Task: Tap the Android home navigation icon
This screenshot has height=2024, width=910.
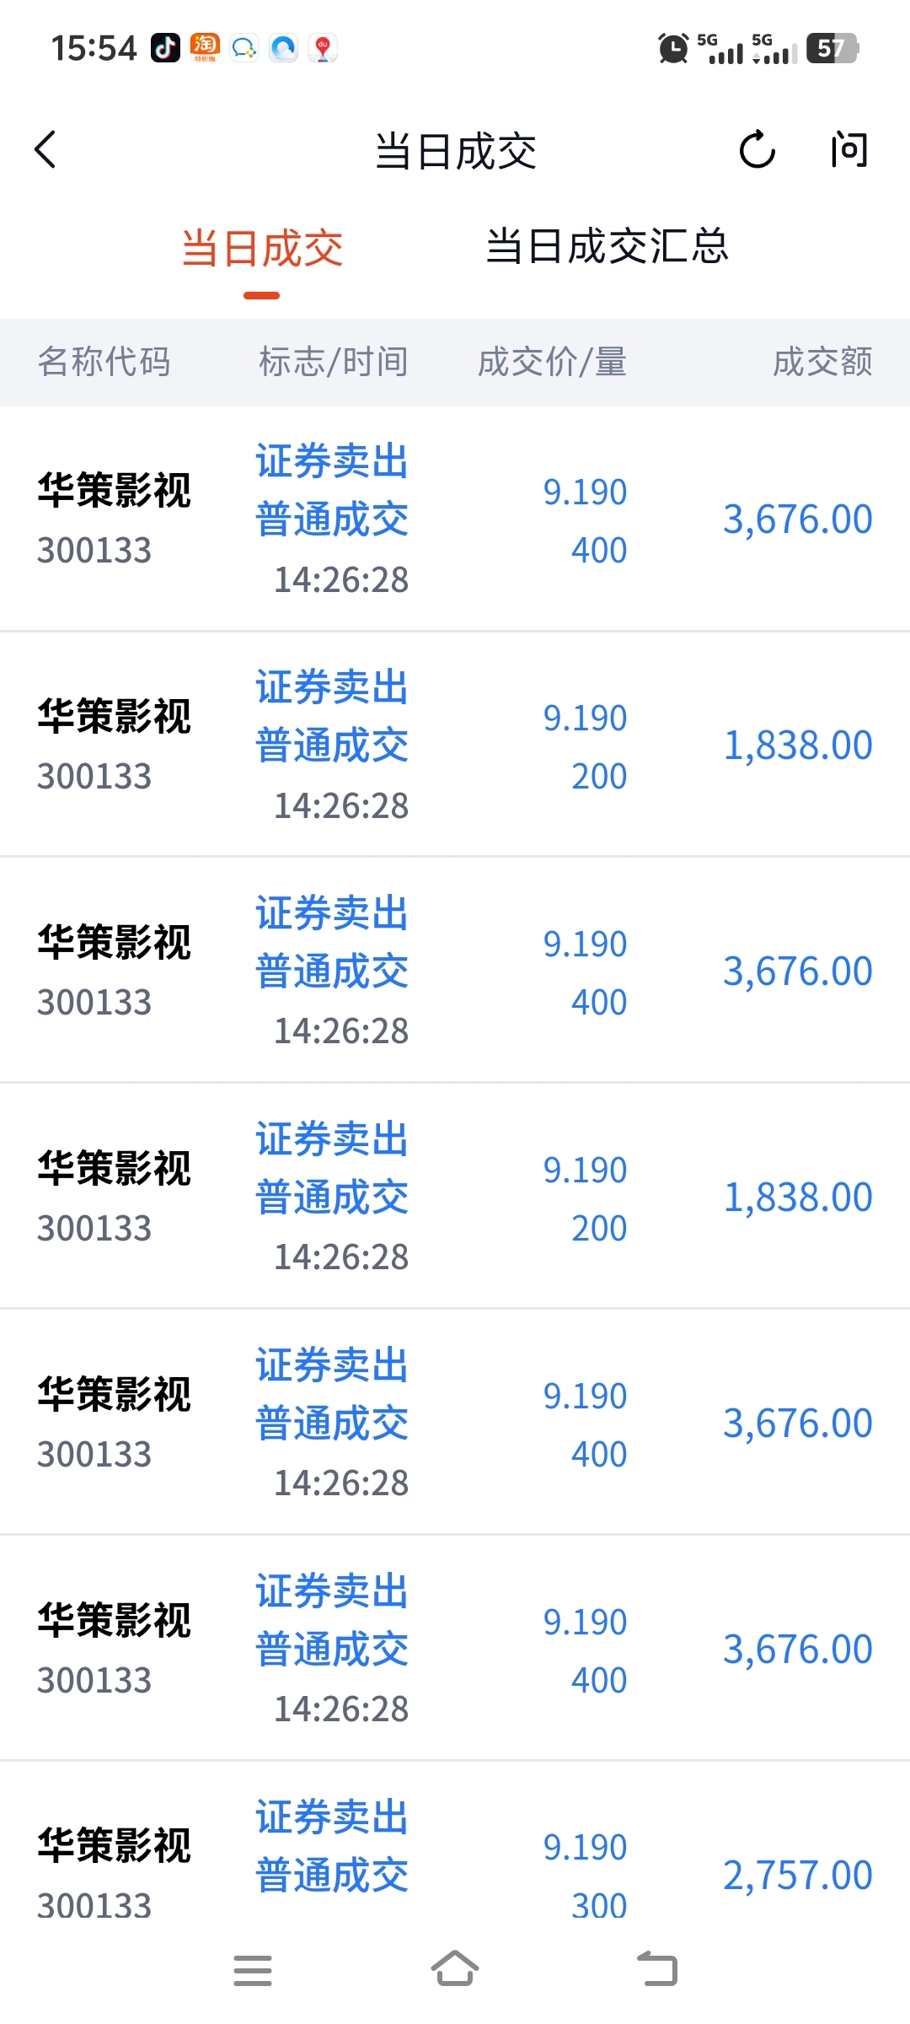Action: pos(455,1969)
